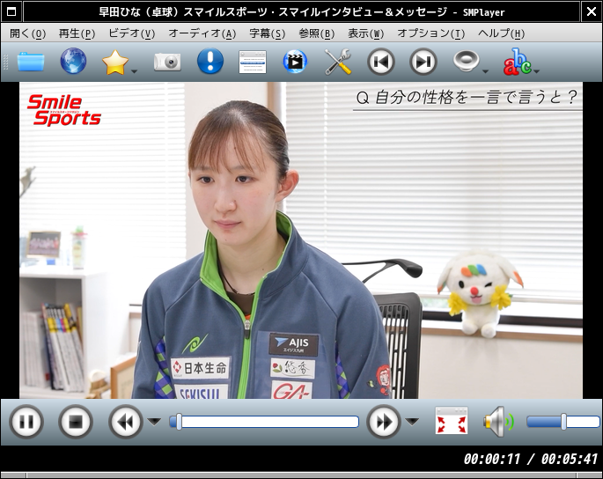Open URL using the globe icon
This screenshot has height=479, width=603.
coord(73,61)
